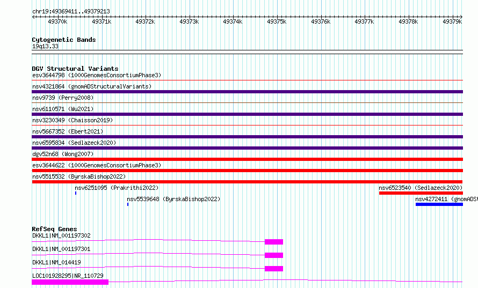The height and width of the screenshot is (288, 478).
Task: Click the purple bar under nsv6110571 (Wu2021)
Action: pyautogui.click(x=247, y=114)
